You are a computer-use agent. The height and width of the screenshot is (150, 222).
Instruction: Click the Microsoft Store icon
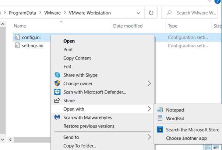tap(160, 130)
